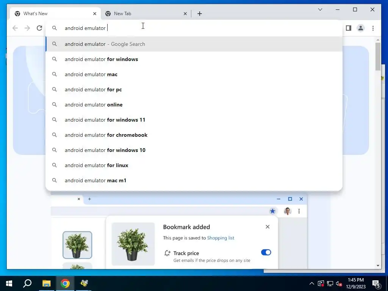388x291 pixels.
Task: Click the network tray icon
Action: point(330,283)
